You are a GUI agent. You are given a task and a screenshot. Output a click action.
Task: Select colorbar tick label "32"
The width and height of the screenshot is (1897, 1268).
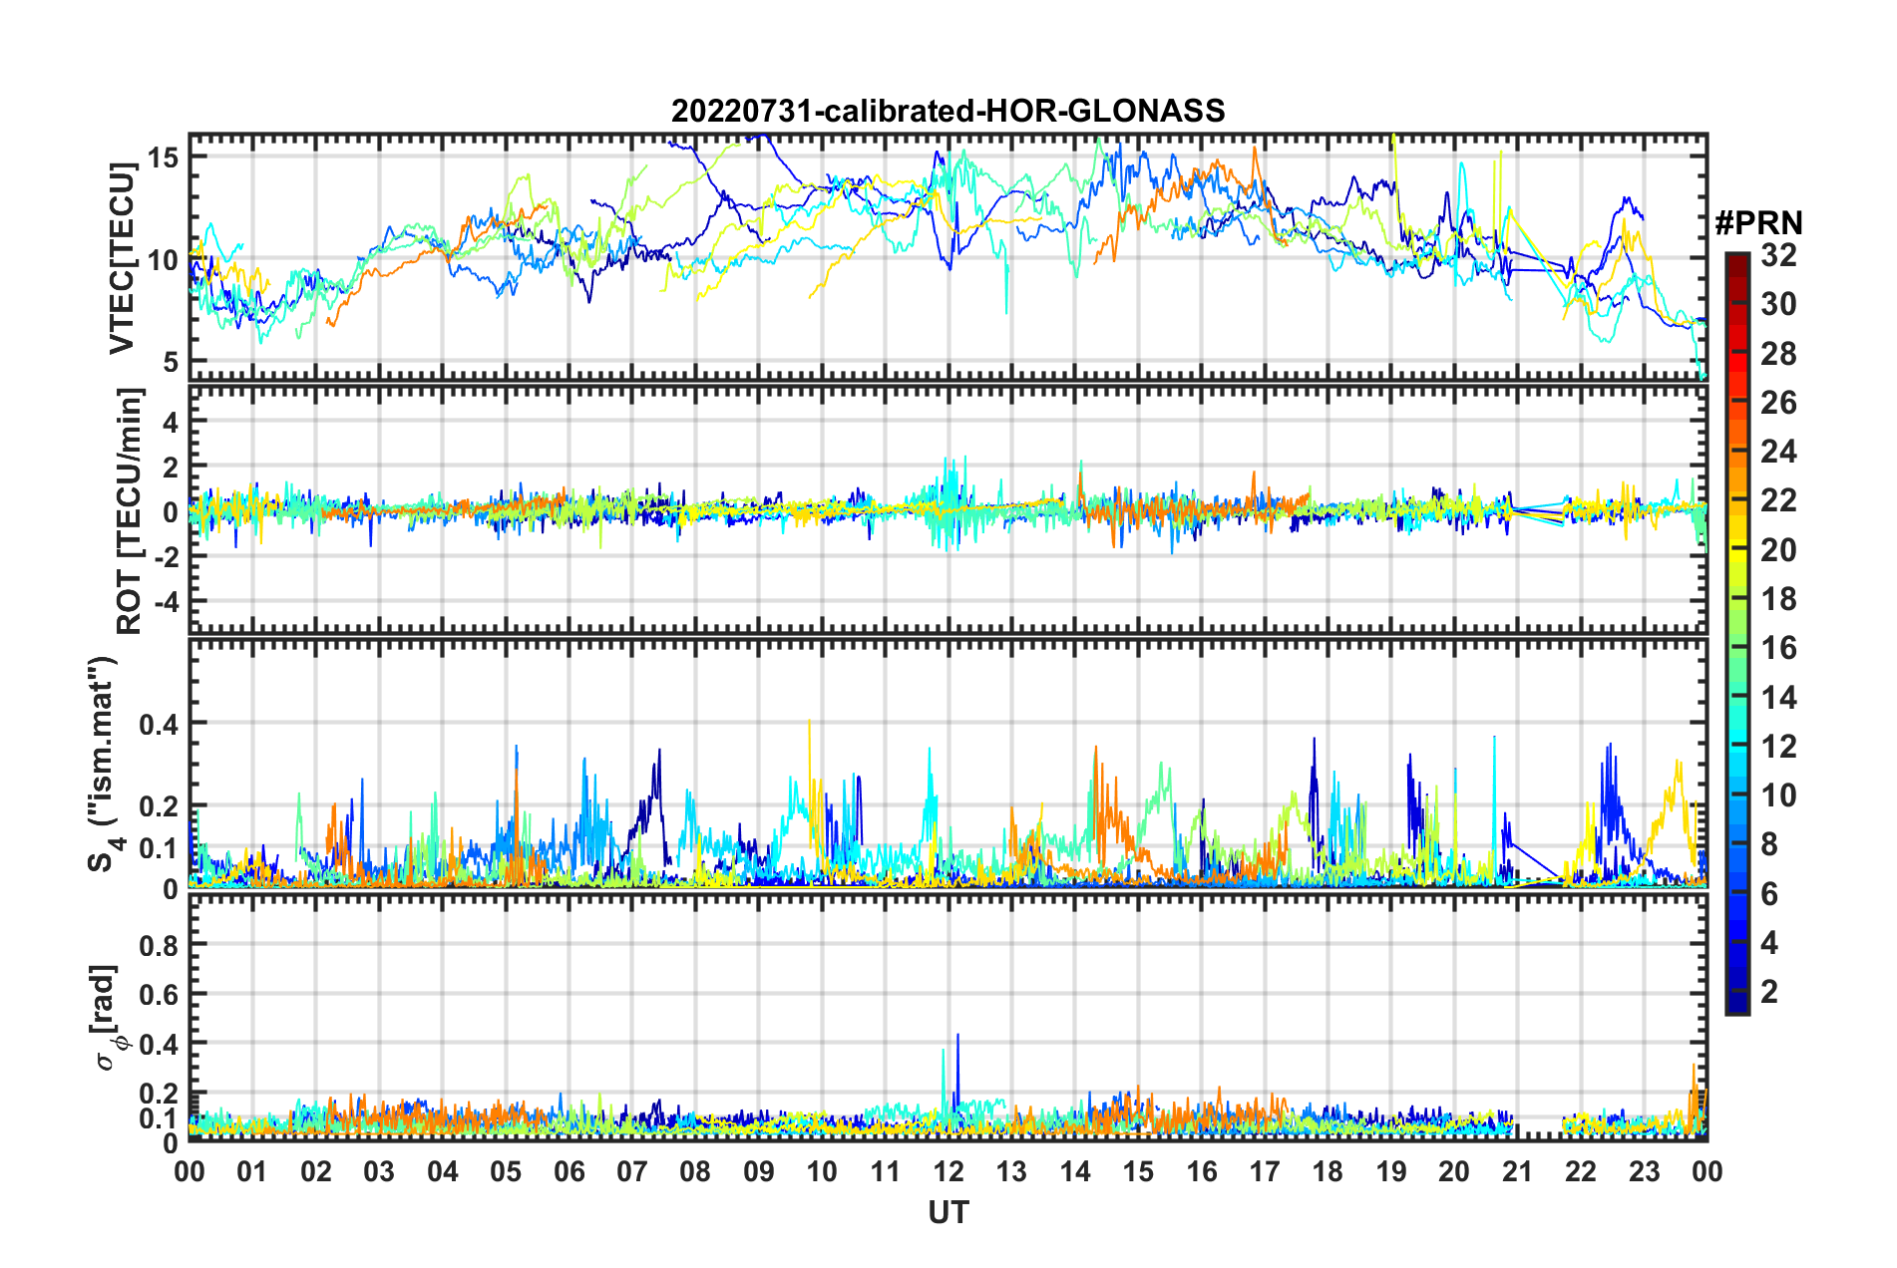pos(1778,255)
